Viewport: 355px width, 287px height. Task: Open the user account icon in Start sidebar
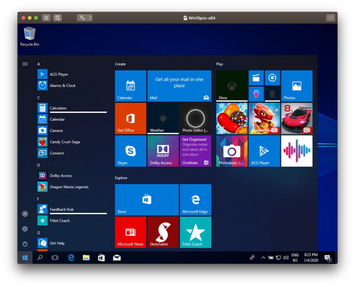tap(25, 214)
